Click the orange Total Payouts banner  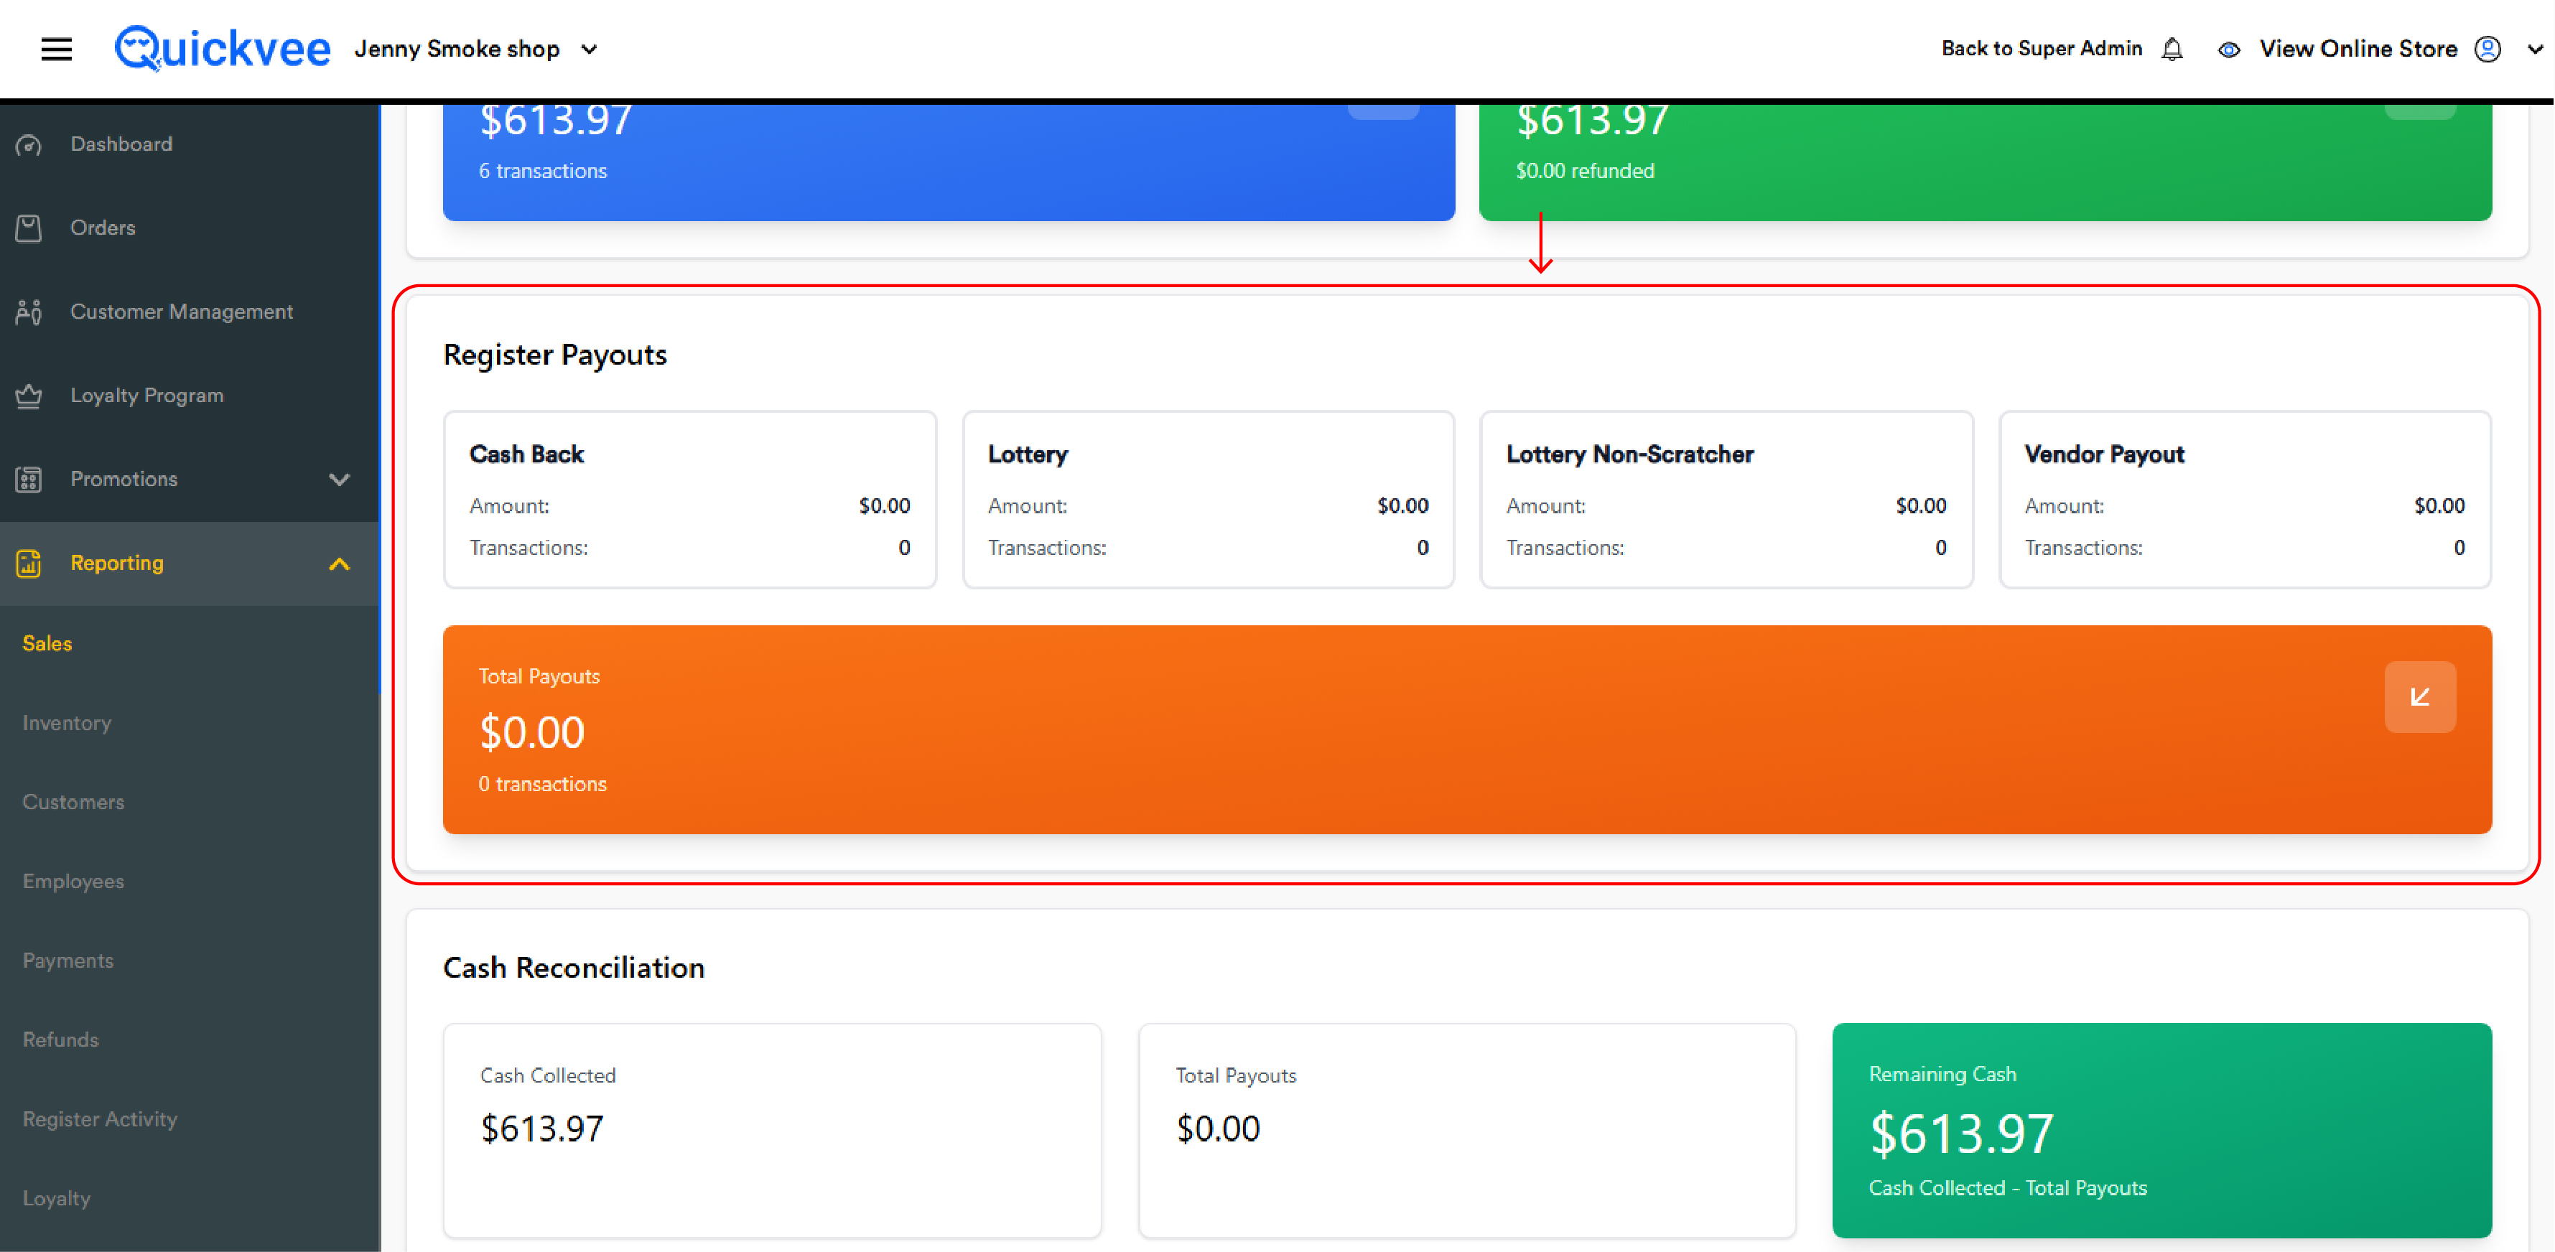coord(1467,729)
